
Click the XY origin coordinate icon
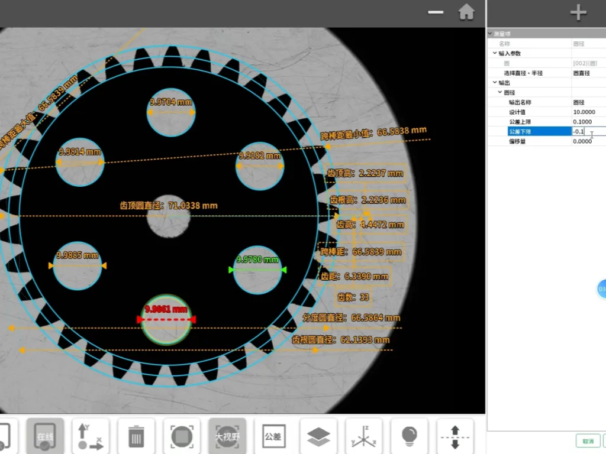(91, 437)
